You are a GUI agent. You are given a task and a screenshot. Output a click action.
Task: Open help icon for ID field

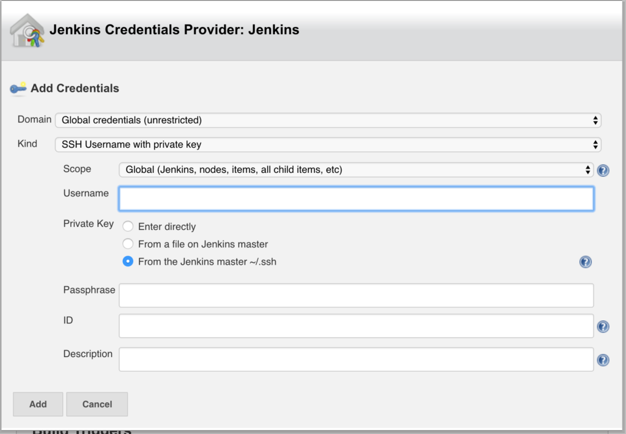[x=603, y=326]
